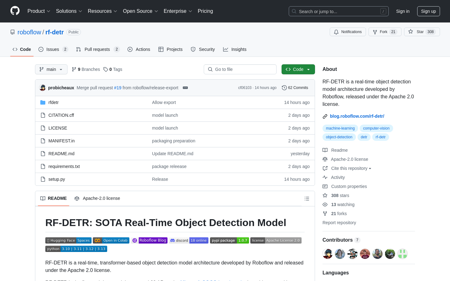Click the python versions badge

pos(76,249)
